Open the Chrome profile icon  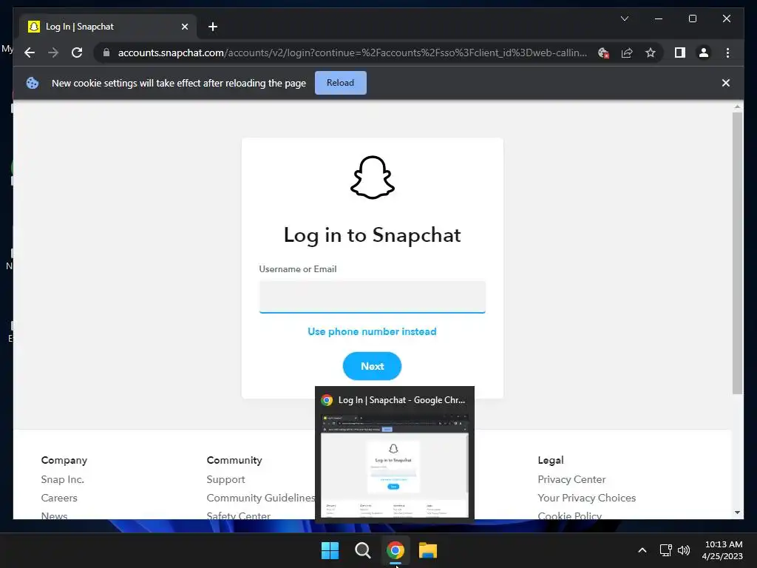click(x=704, y=53)
